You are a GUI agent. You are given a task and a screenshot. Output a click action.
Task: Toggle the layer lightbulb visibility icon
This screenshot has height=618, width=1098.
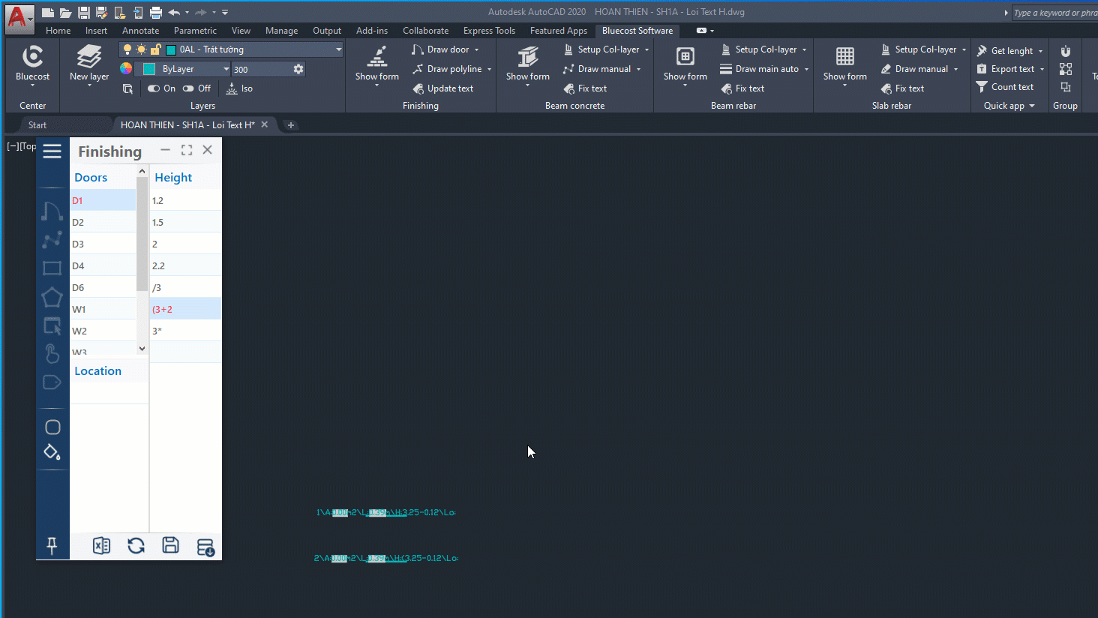tap(127, 49)
